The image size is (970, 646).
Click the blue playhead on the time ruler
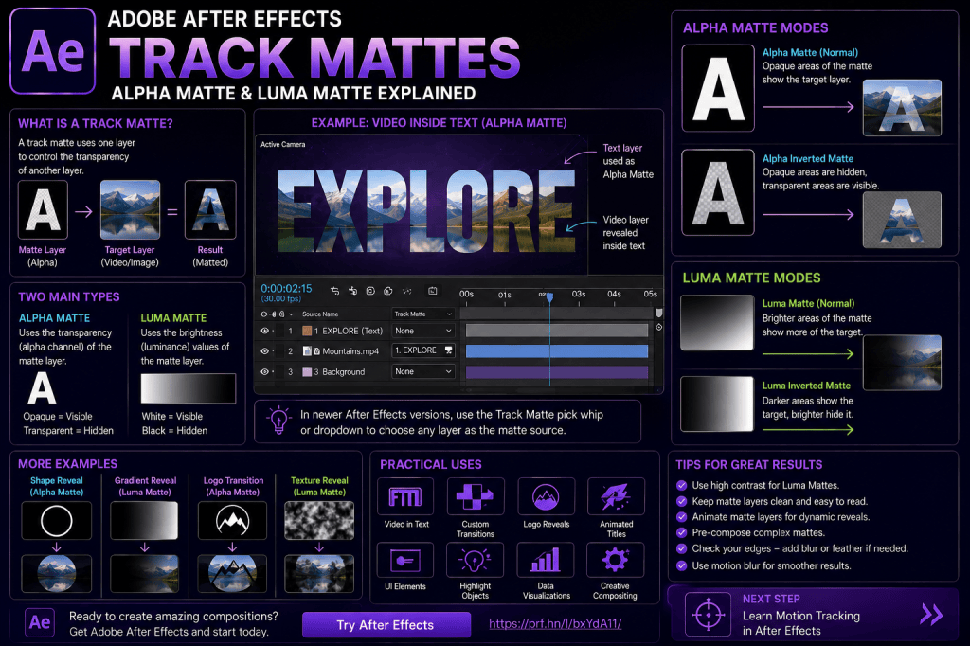coord(549,297)
